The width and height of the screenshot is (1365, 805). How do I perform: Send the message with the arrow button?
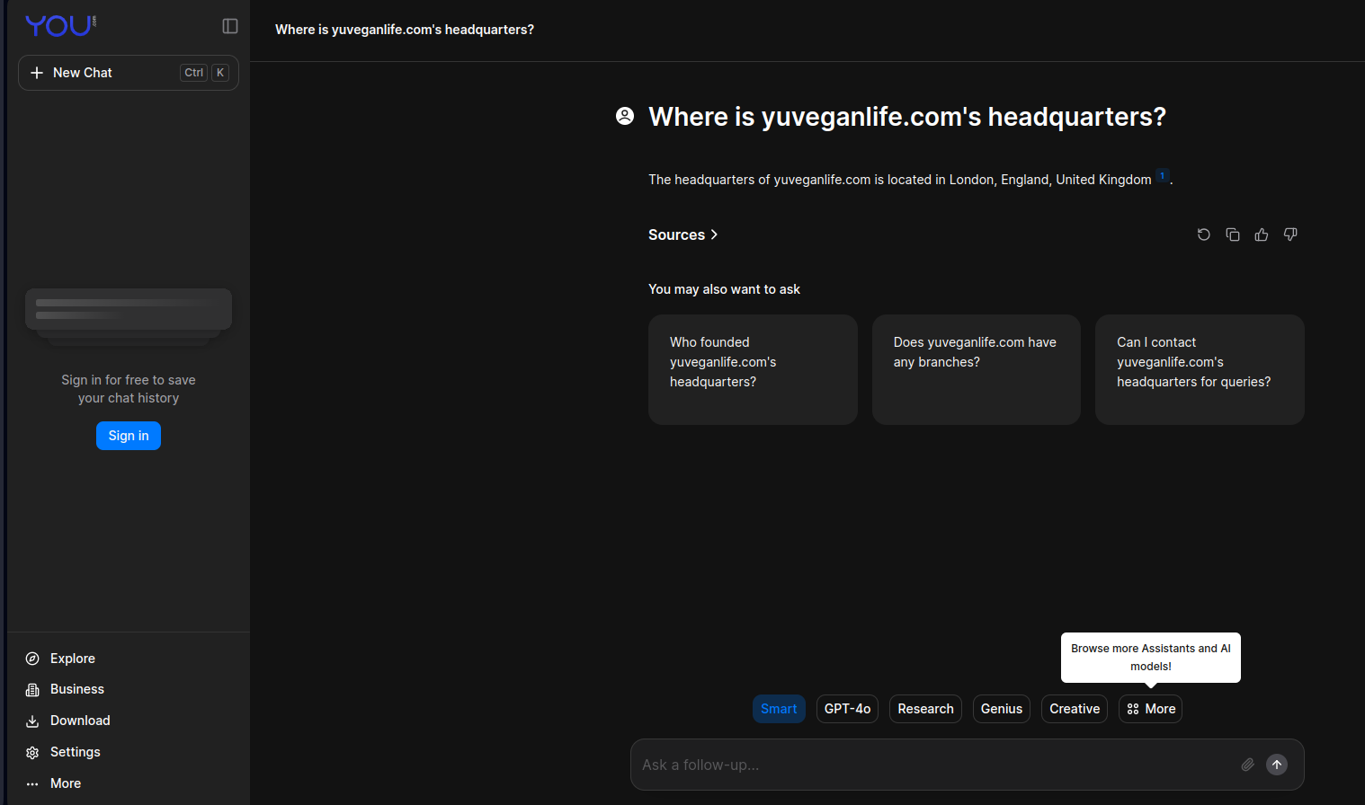click(x=1277, y=765)
